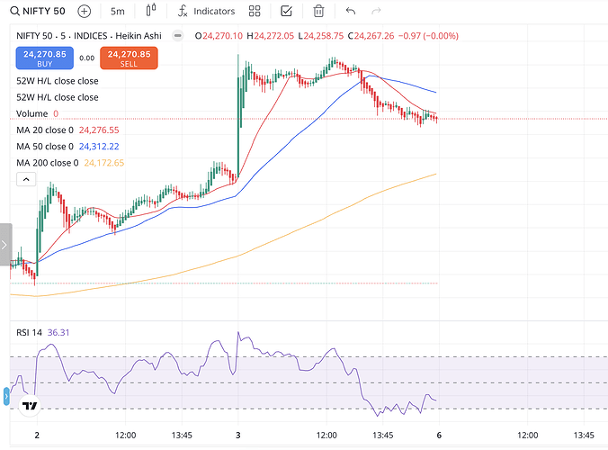Open the layout grid selector
This screenshot has height=450, width=608.
(x=255, y=11)
